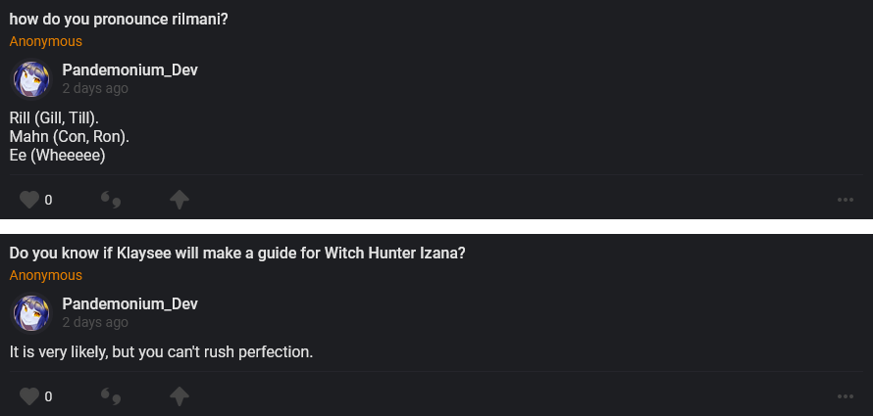Click the Anonymous label under the rilmani question
The width and height of the screenshot is (873, 416).
(x=46, y=42)
